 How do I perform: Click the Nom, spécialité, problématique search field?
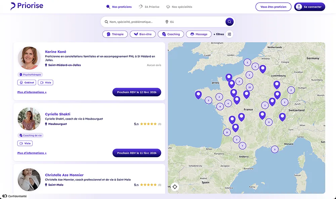click(x=131, y=22)
